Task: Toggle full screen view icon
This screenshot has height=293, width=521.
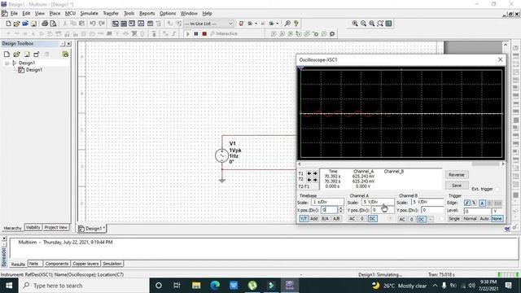Action: point(388,24)
